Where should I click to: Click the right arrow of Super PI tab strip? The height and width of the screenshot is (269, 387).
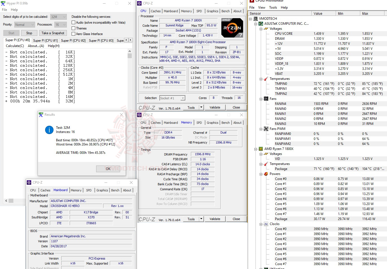(130, 40)
